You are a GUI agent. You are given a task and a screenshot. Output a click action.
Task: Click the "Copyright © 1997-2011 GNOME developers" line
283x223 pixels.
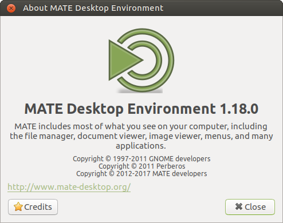141,159
